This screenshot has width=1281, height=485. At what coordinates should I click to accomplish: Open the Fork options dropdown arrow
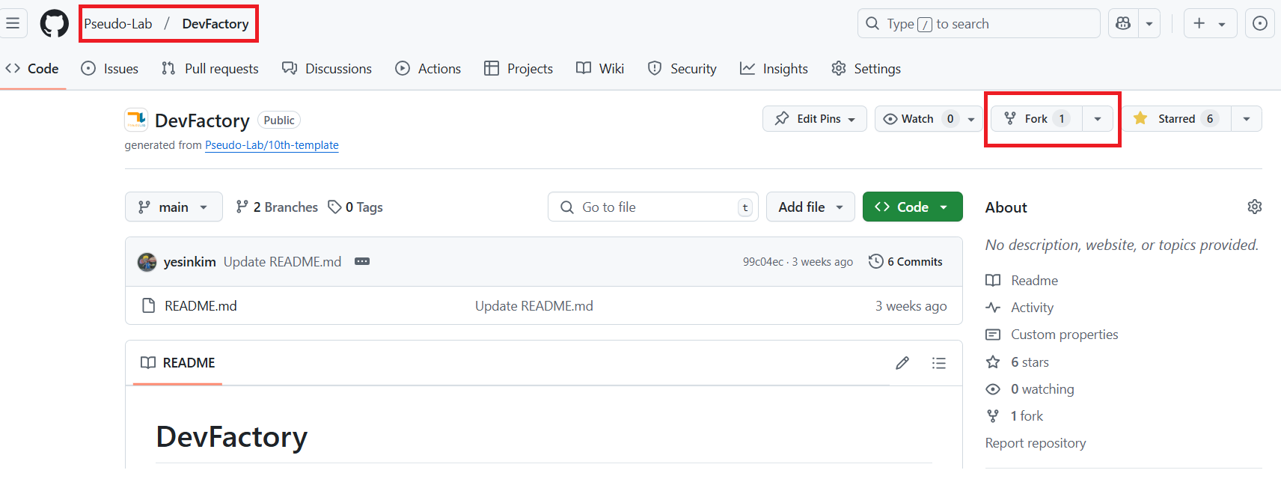click(1097, 119)
